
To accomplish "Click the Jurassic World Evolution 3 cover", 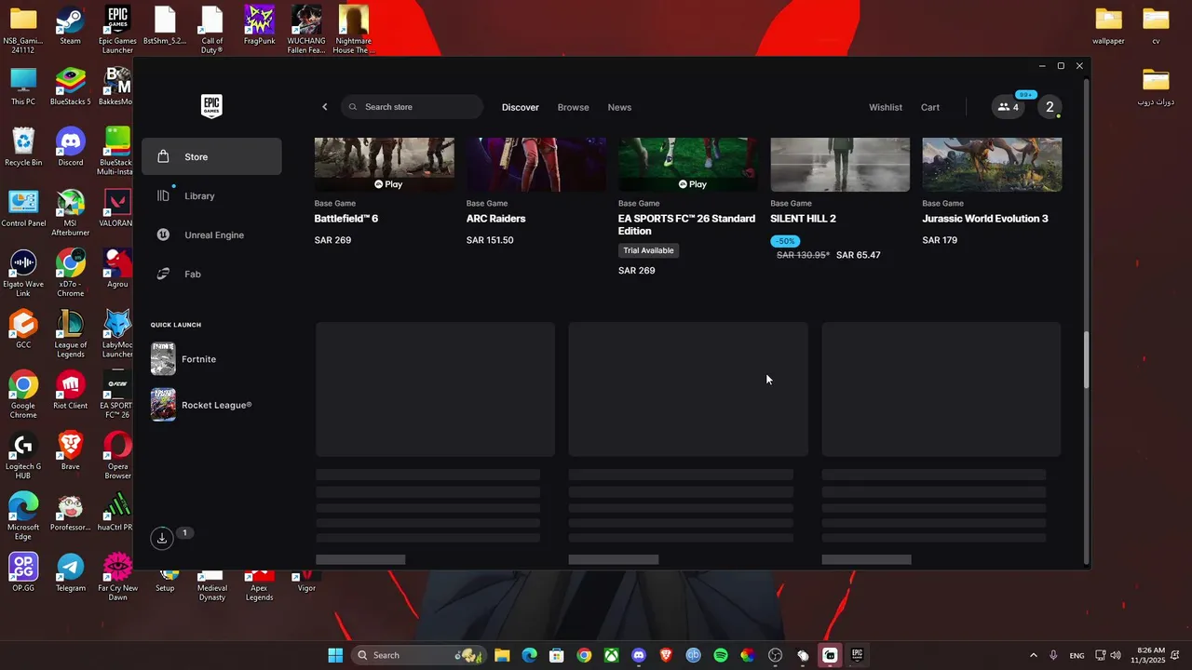I will coord(992,165).
